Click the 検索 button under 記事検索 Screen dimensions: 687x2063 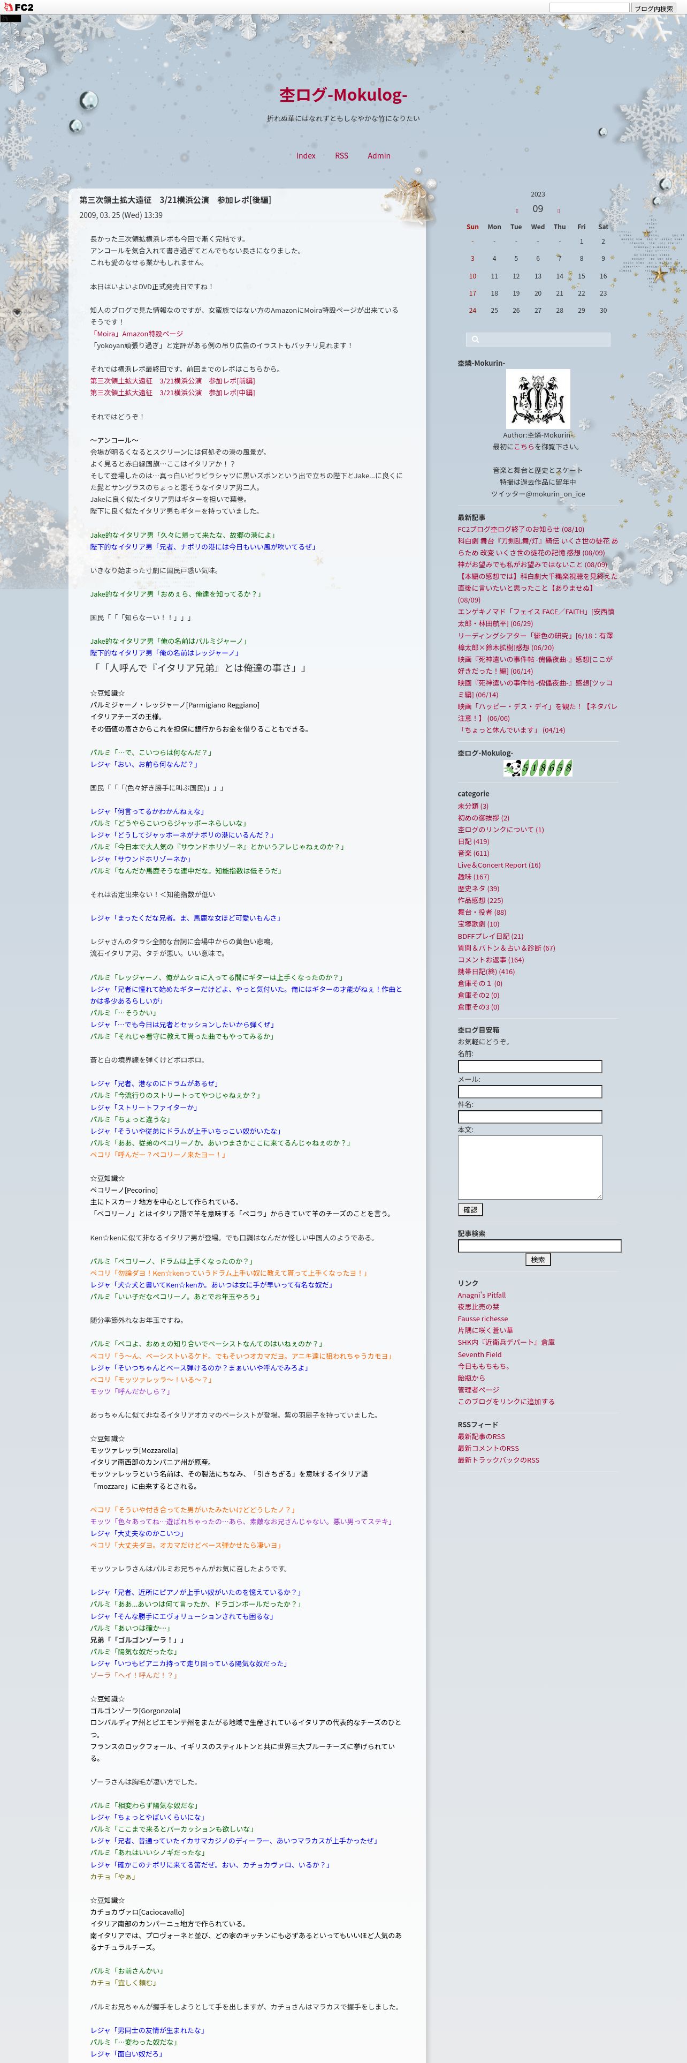[538, 1260]
